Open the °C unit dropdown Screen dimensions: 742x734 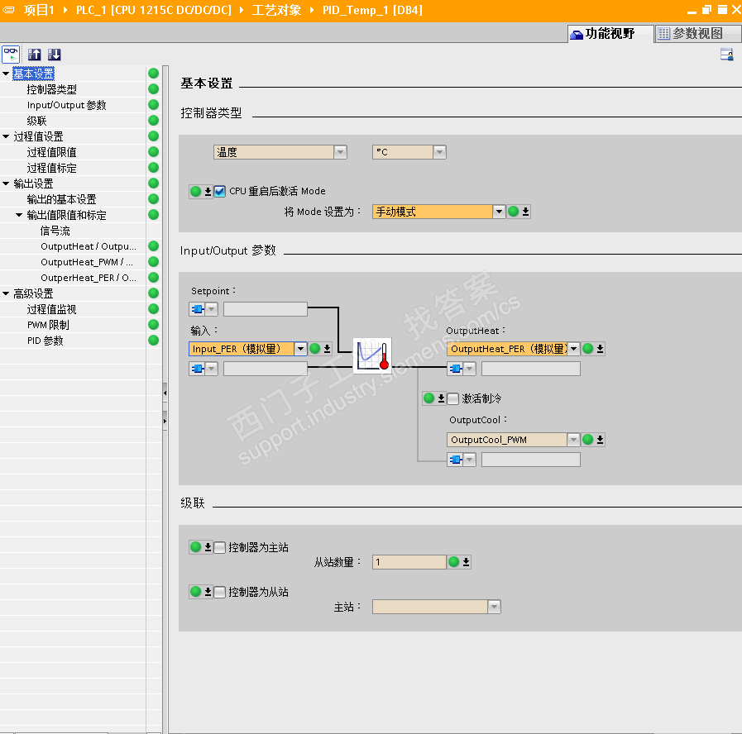pos(439,152)
